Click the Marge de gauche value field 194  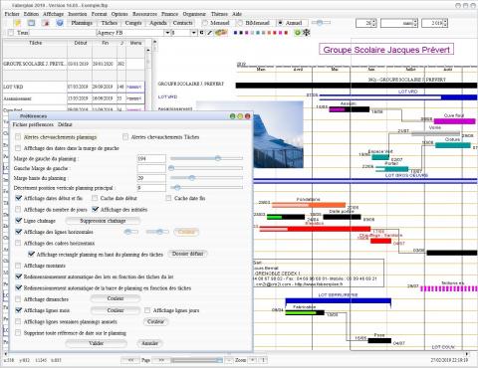151,158
